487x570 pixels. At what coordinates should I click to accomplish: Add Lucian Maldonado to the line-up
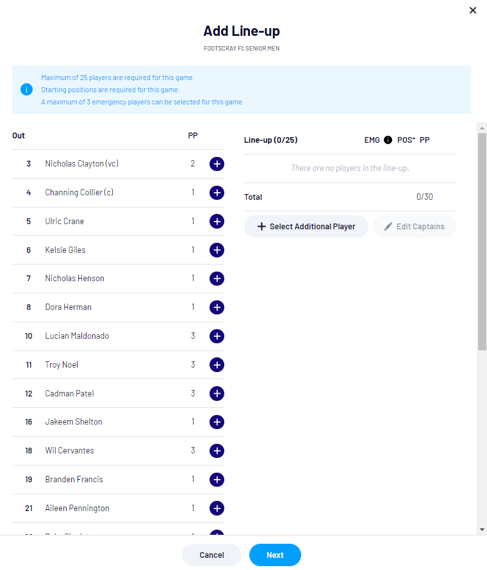(217, 336)
